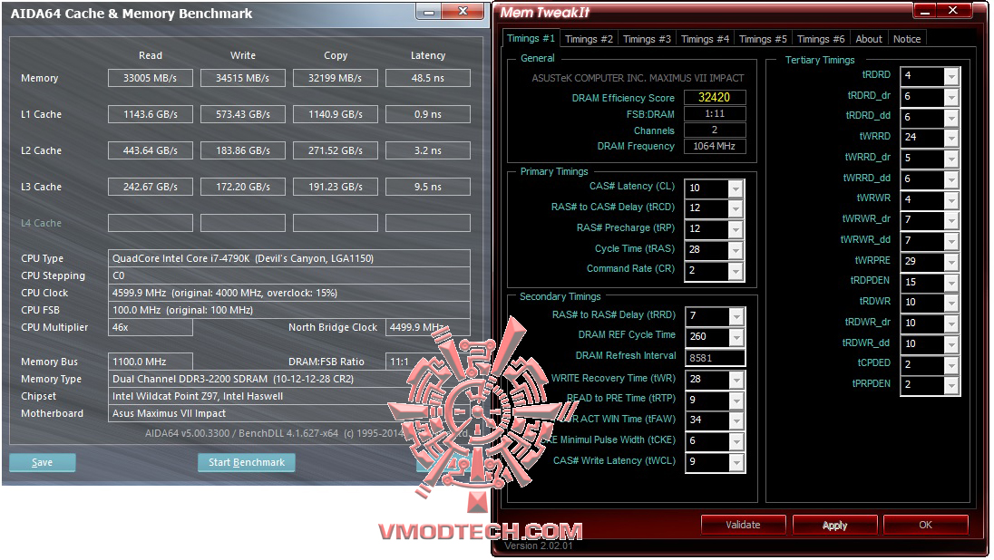The width and height of the screenshot is (994, 560).
Task: Confirm with the OK button
Action: (x=926, y=525)
